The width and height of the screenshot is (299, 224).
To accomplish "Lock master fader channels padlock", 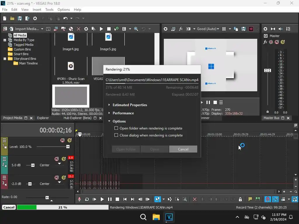I will [267, 111].
